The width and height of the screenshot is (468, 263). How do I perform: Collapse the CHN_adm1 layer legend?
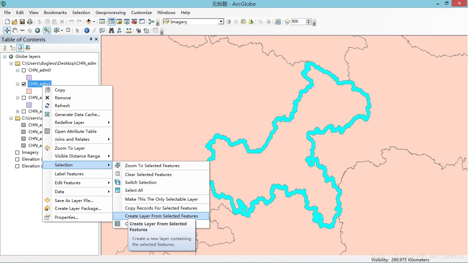(17, 84)
